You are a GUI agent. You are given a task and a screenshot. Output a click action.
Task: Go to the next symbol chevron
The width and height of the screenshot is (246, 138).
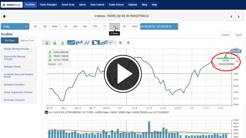[x=239, y=17]
